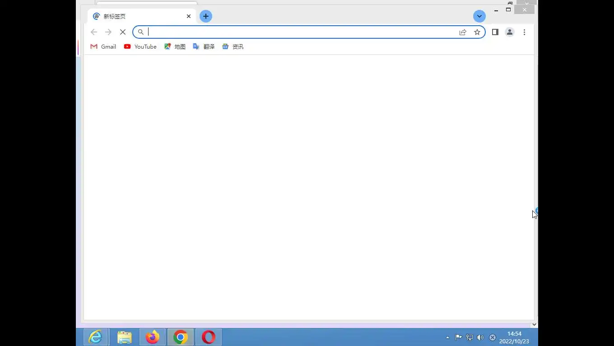Show hidden system tray icons

(447, 337)
